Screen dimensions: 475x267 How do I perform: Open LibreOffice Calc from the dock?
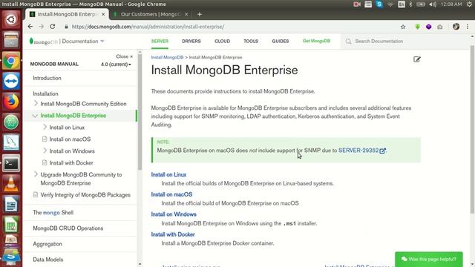click(11, 225)
